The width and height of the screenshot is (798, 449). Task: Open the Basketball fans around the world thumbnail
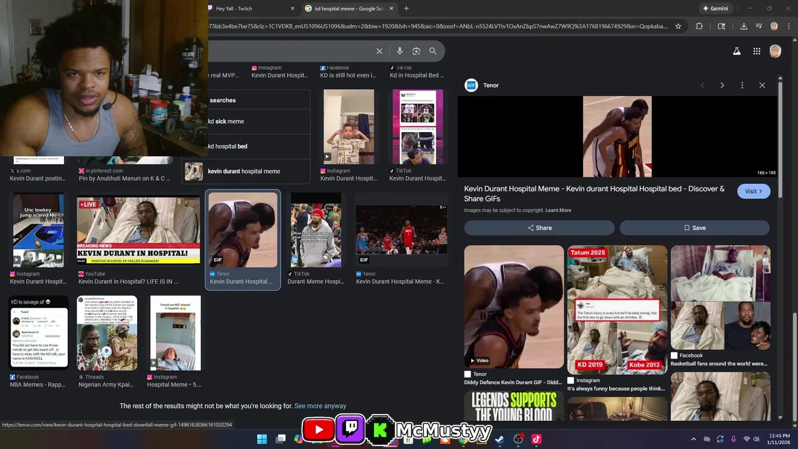point(721,297)
